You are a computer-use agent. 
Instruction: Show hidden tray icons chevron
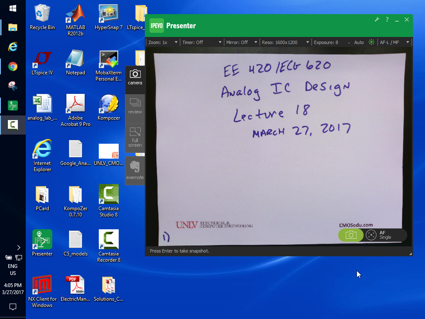(18, 248)
